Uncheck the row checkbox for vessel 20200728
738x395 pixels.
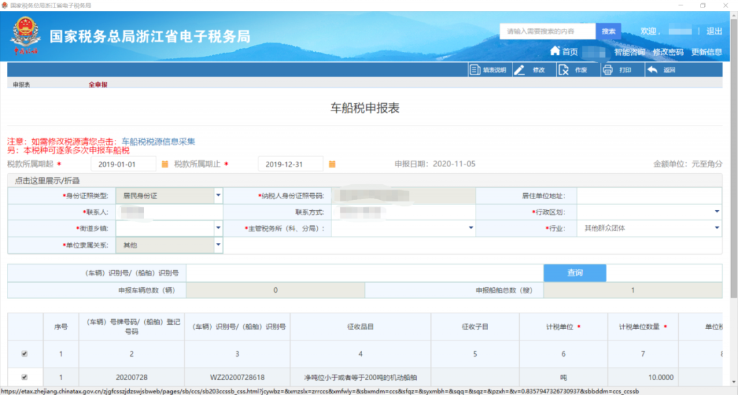[x=25, y=377]
